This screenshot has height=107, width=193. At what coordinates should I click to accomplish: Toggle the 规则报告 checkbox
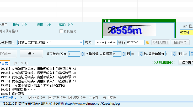[x=70, y=98]
